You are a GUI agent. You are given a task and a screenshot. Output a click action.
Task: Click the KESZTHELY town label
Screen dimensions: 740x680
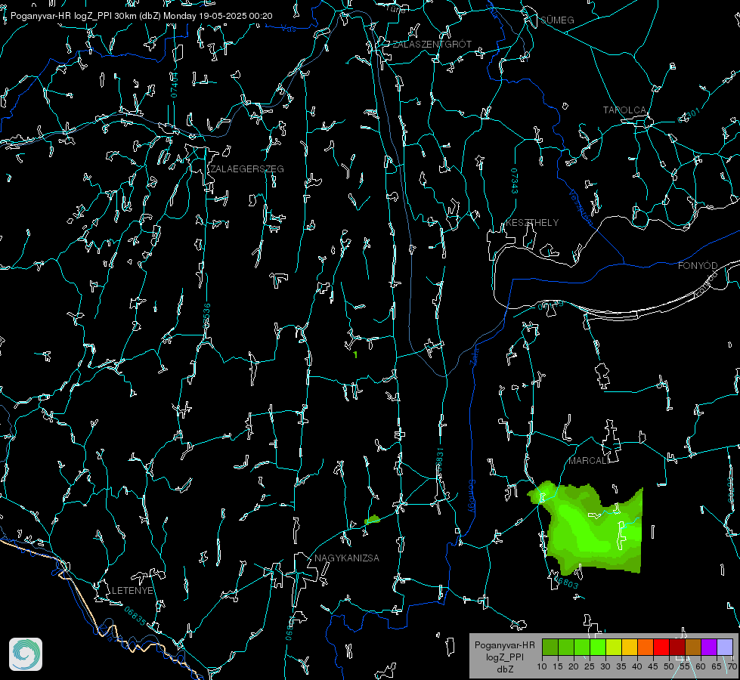(x=532, y=222)
